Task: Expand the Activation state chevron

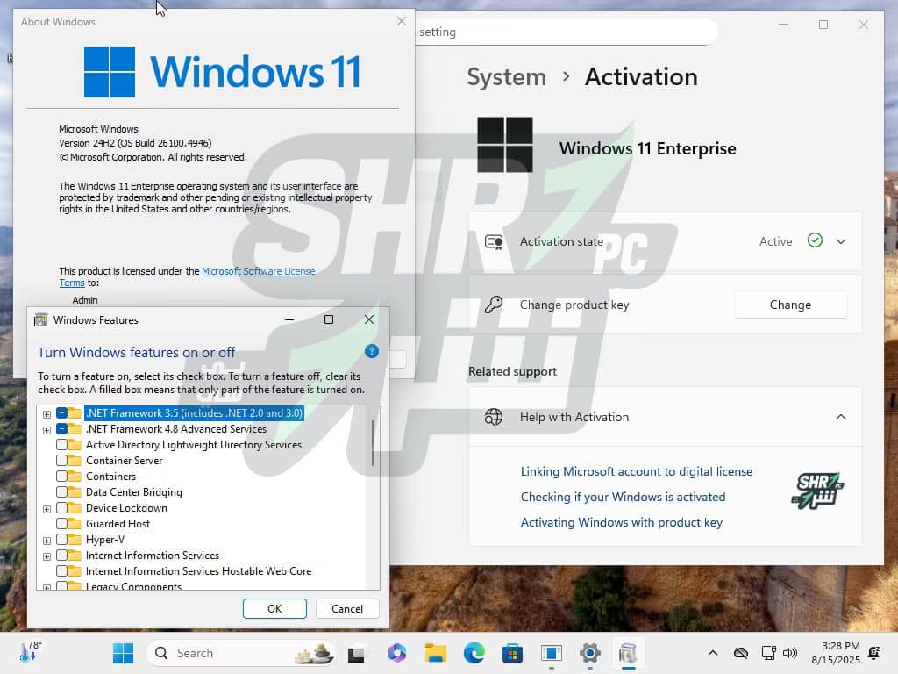Action: pos(841,242)
